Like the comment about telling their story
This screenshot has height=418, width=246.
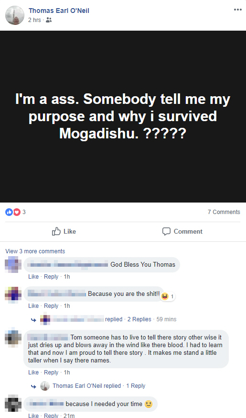tap(33, 373)
